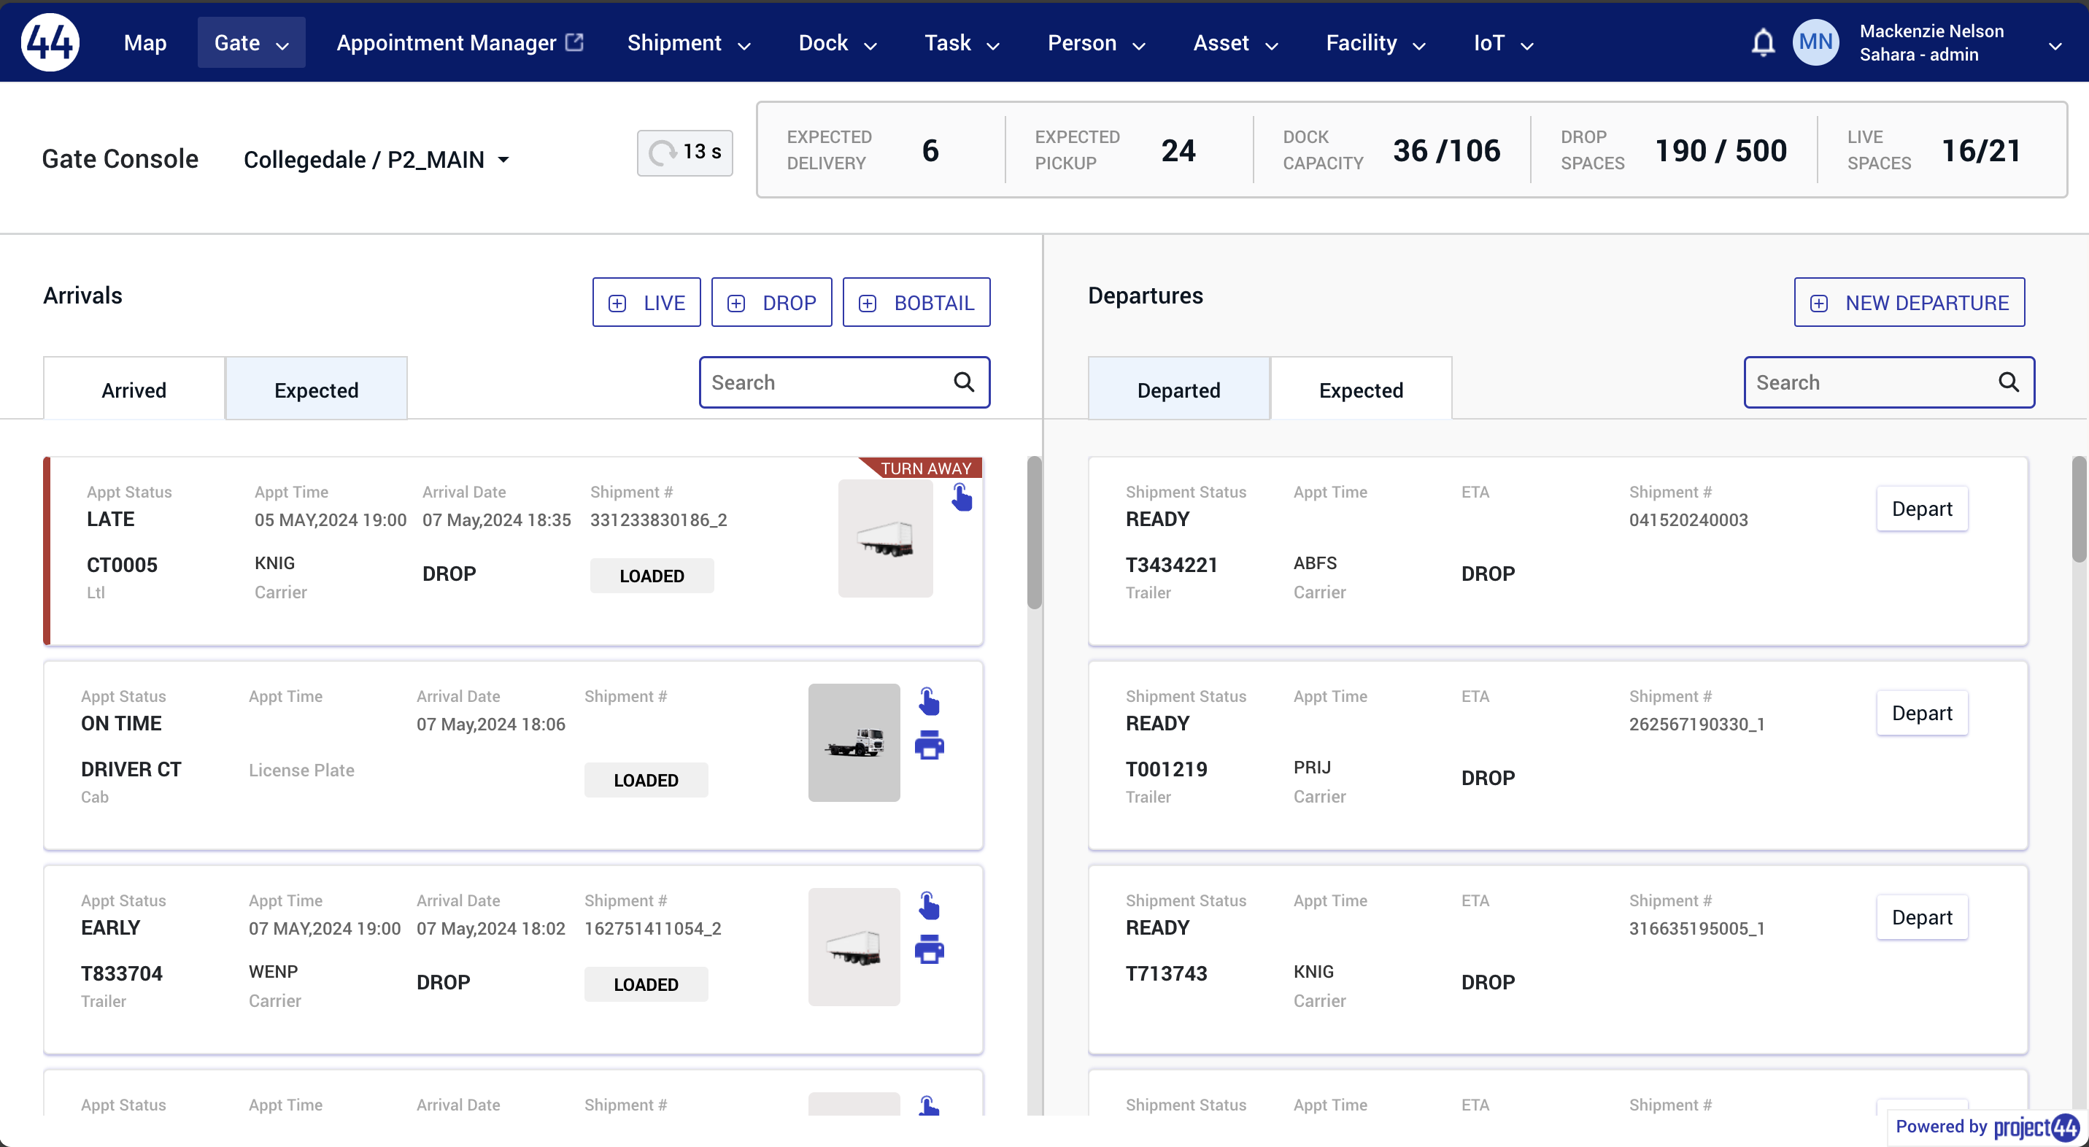Open the Collegedale / P2_MAIN gate selector
Image resolution: width=2089 pixels, height=1147 pixels.
tap(377, 160)
